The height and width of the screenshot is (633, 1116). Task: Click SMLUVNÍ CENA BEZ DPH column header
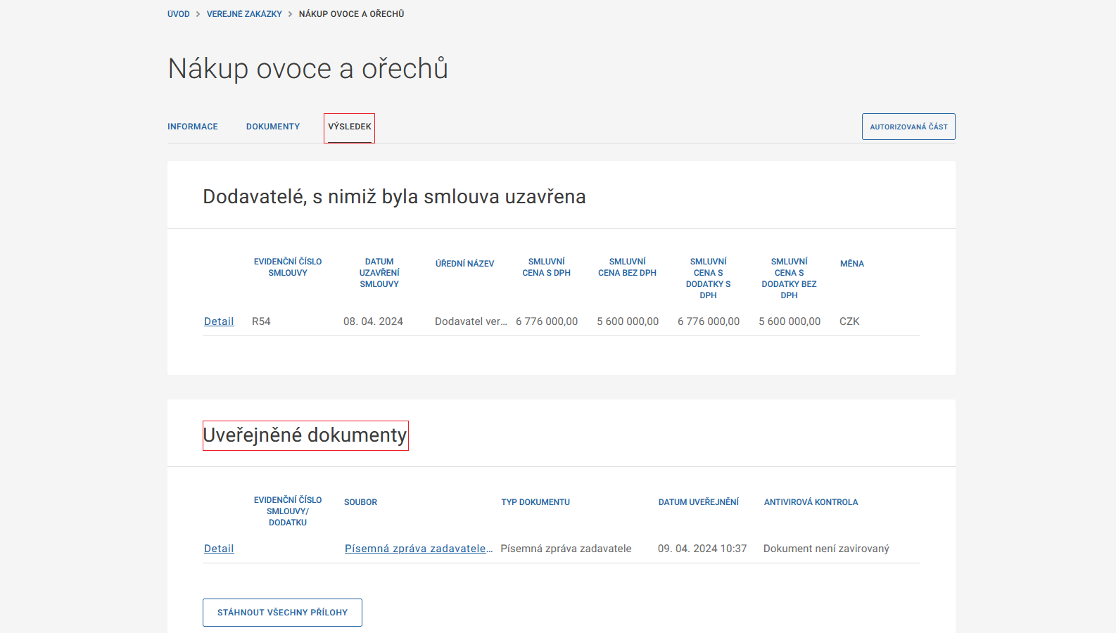pyautogui.click(x=627, y=267)
